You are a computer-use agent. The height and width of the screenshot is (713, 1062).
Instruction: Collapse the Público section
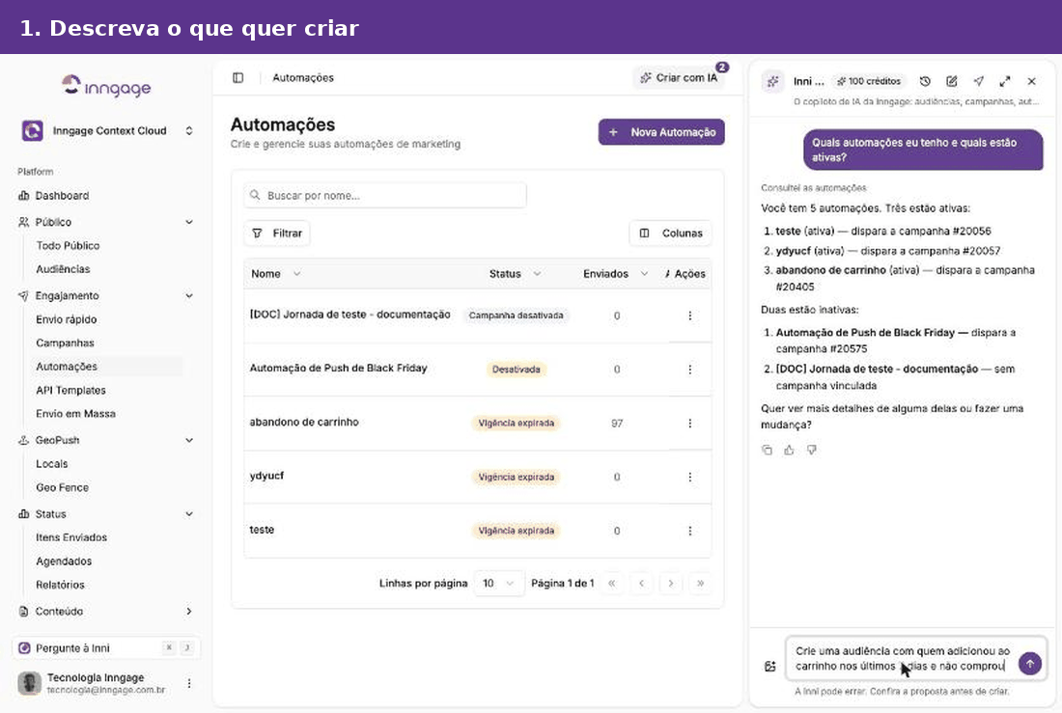point(189,222)
